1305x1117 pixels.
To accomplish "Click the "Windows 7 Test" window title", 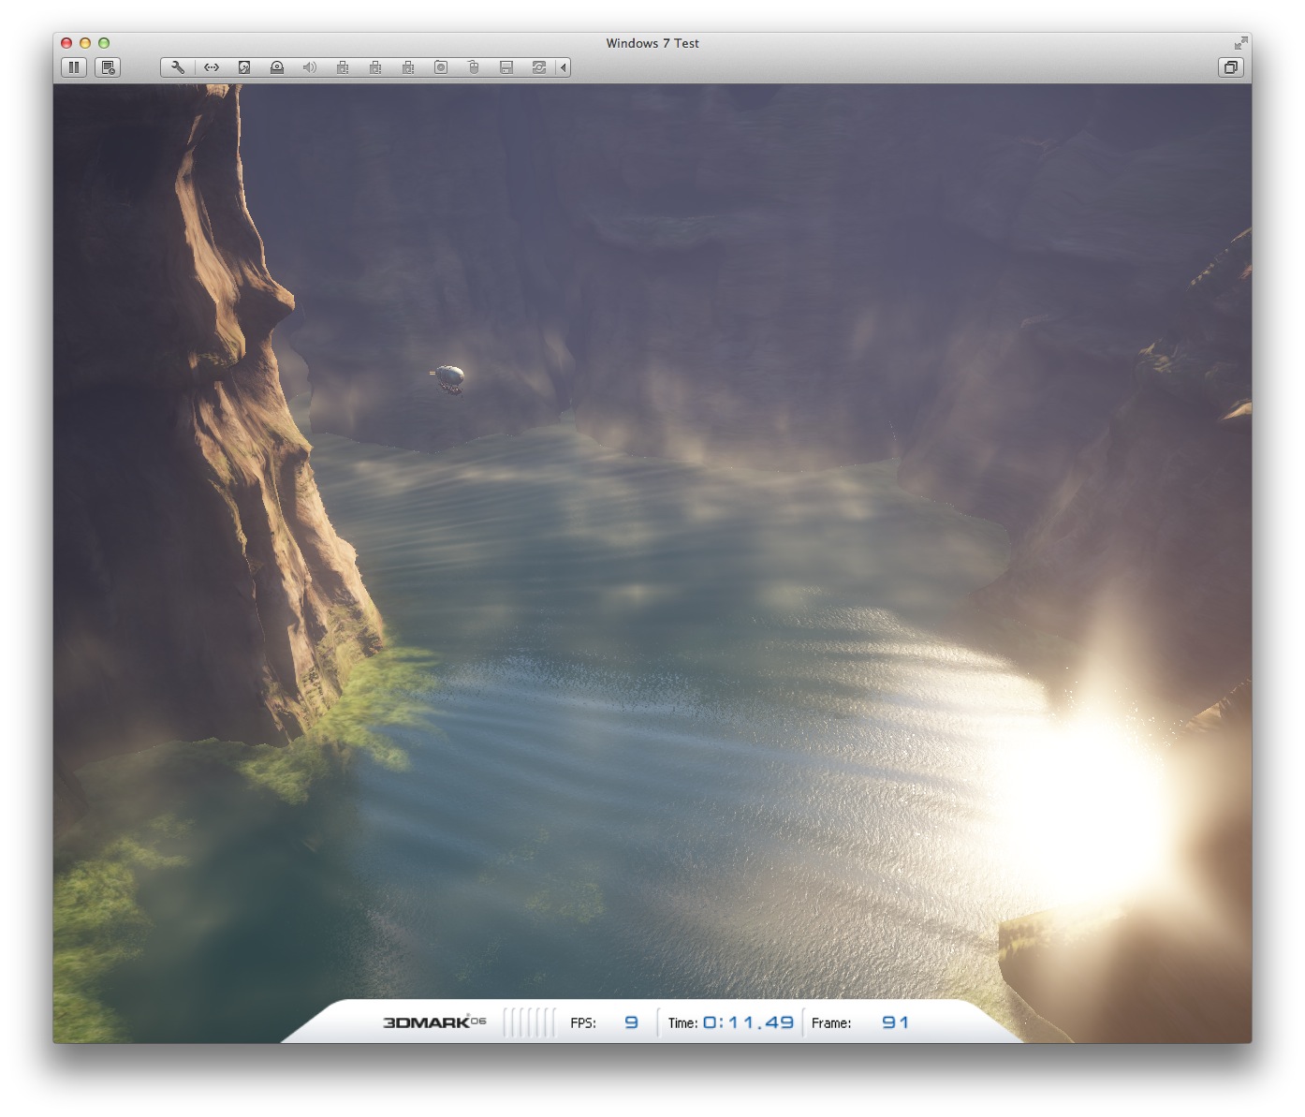I will (652, 43).
